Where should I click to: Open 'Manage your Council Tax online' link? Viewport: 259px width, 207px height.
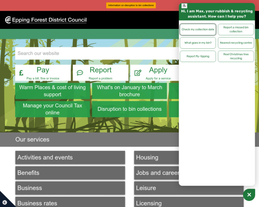click(x=53, y=109)
